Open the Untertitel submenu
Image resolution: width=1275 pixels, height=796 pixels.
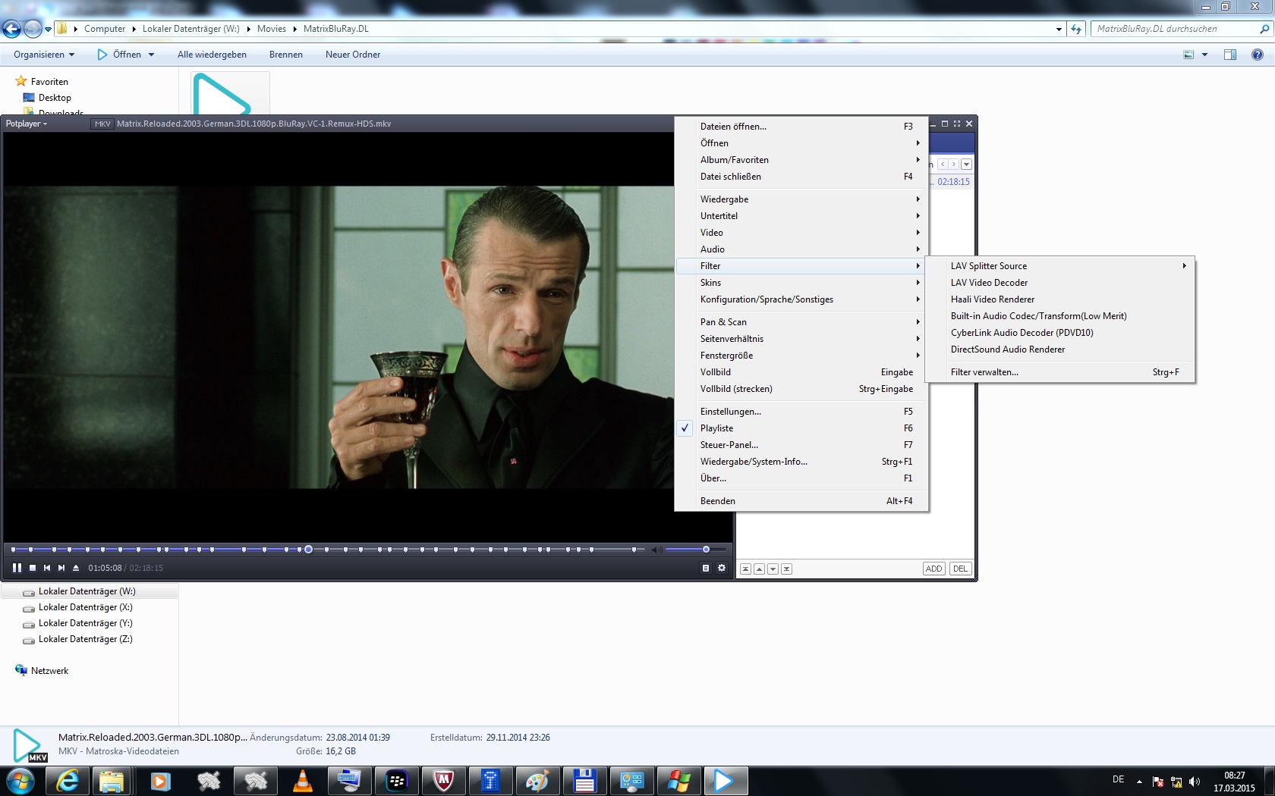pos(801,216)
